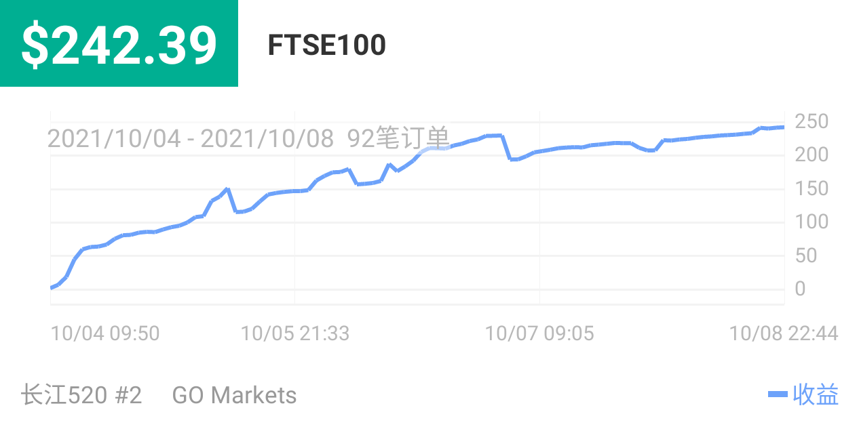Click the $242.39 profit badge

(119, 44)
